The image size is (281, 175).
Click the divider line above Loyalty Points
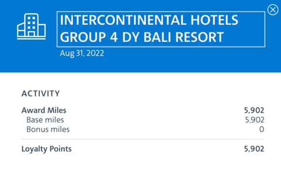pos(143,139)
